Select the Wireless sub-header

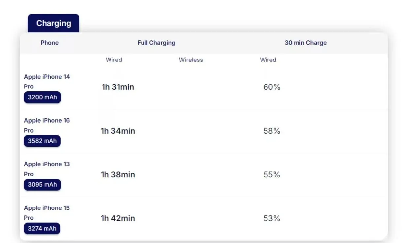point(191,60)
